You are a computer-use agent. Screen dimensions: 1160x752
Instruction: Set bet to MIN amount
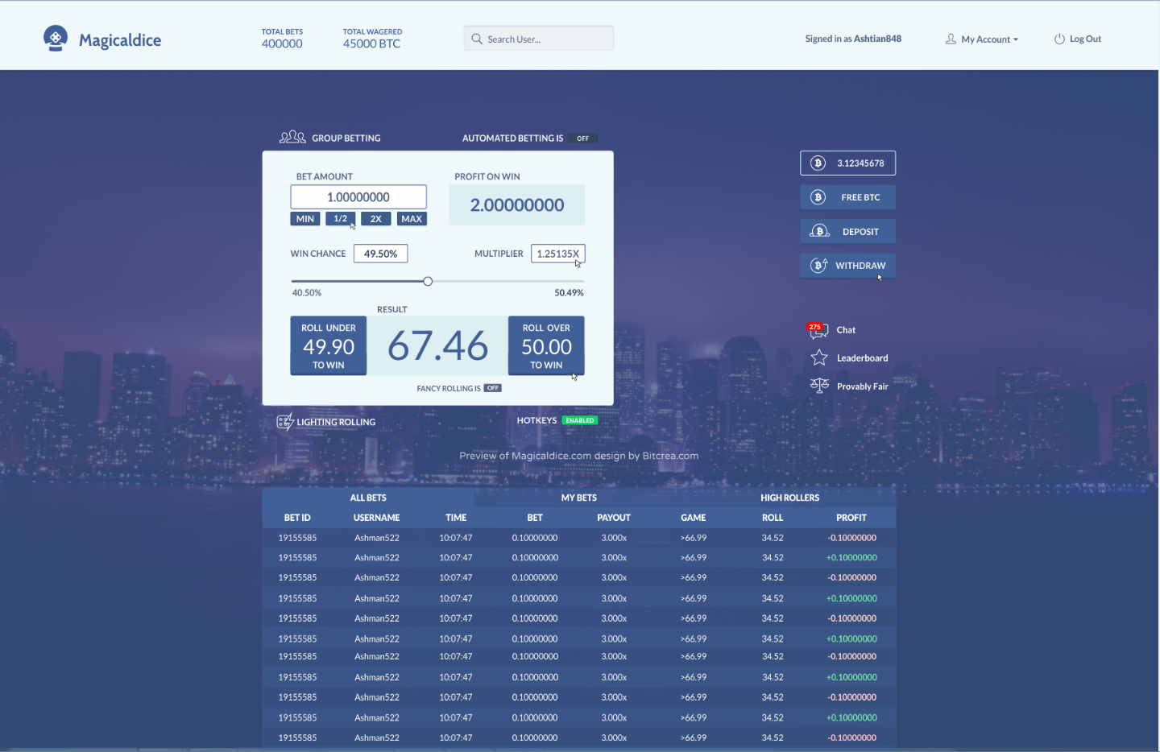pos(305,219)
